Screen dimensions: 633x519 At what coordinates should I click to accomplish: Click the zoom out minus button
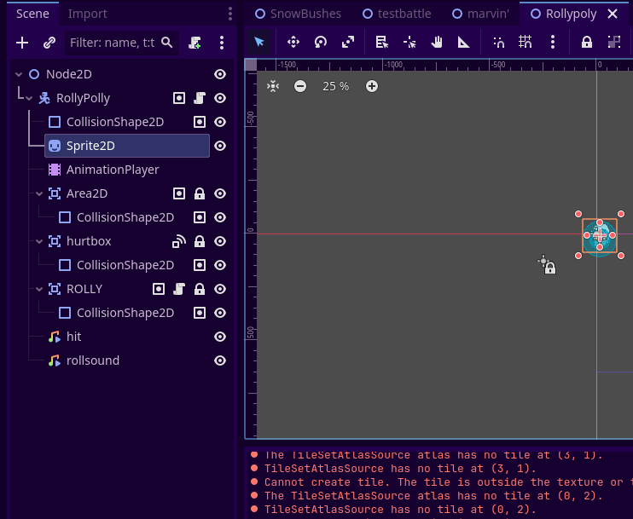300,86
